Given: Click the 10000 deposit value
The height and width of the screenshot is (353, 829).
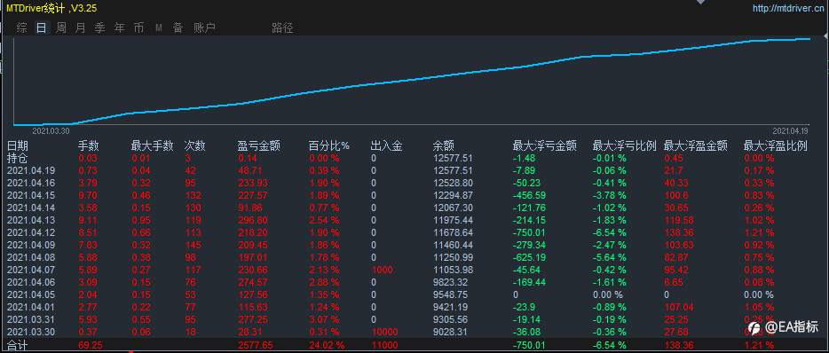Looking at the screenshot, I should point(384,332).
